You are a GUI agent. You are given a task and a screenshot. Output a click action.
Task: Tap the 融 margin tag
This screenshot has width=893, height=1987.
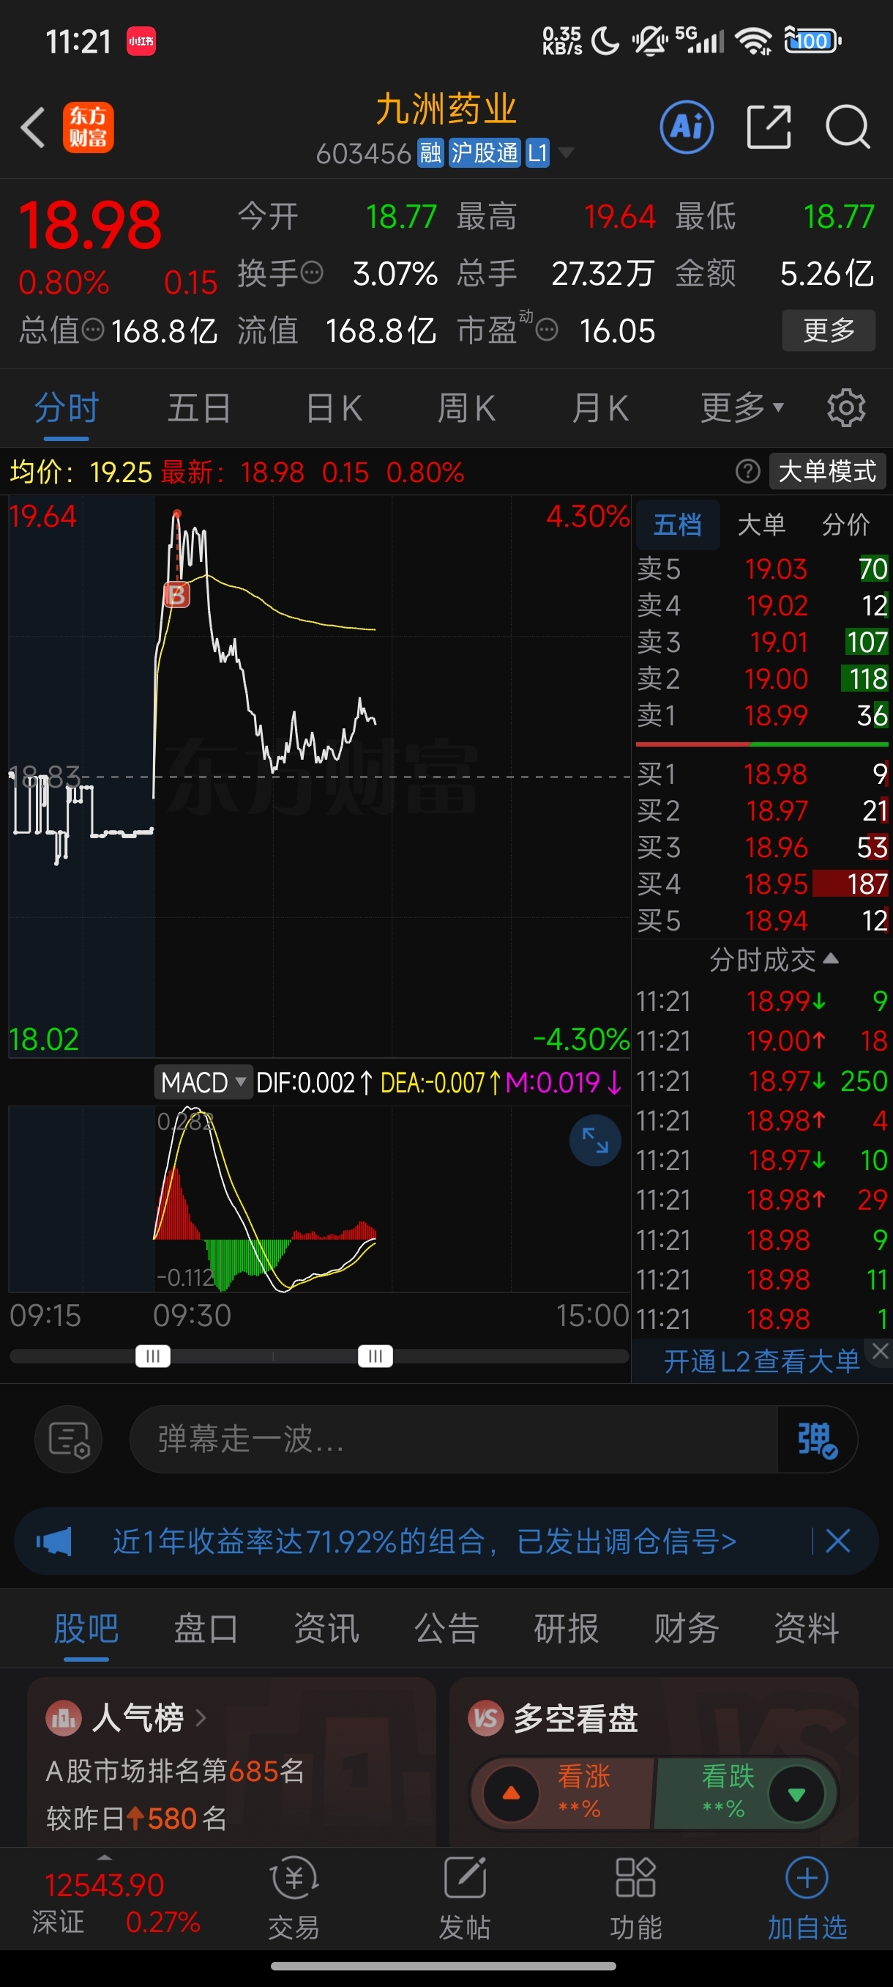[x=430, y=152]
